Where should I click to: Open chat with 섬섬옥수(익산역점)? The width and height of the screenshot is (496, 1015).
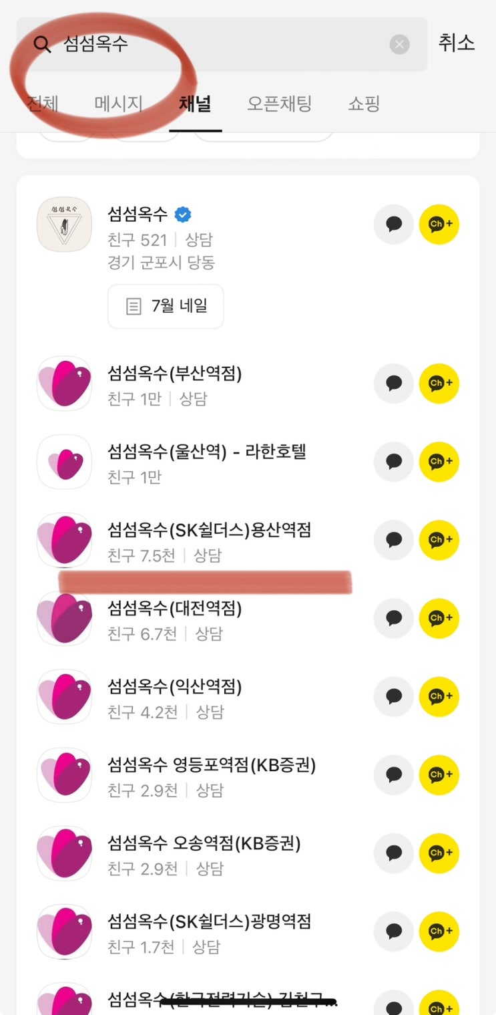(394, 696)
